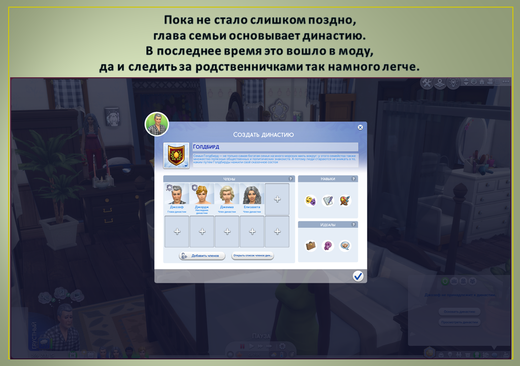The height and width of the screenshot is (366, 520).
Task: Add member in empty slot below Джозеф
Action: tap(177, 231)
